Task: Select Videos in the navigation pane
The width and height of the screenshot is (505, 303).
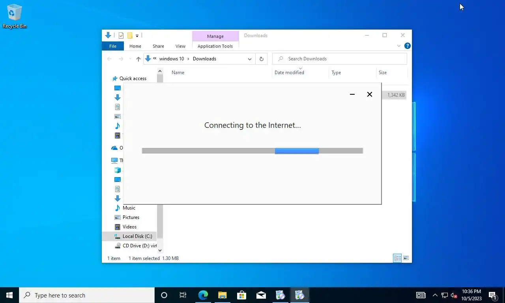Action: (129, 227)
